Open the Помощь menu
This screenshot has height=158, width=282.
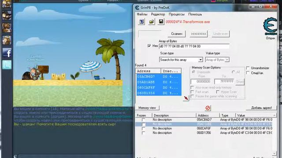[x=195, y=14]
